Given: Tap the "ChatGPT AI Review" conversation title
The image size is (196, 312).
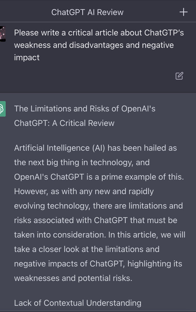Looking at the screenshot, I should point(87,12).
